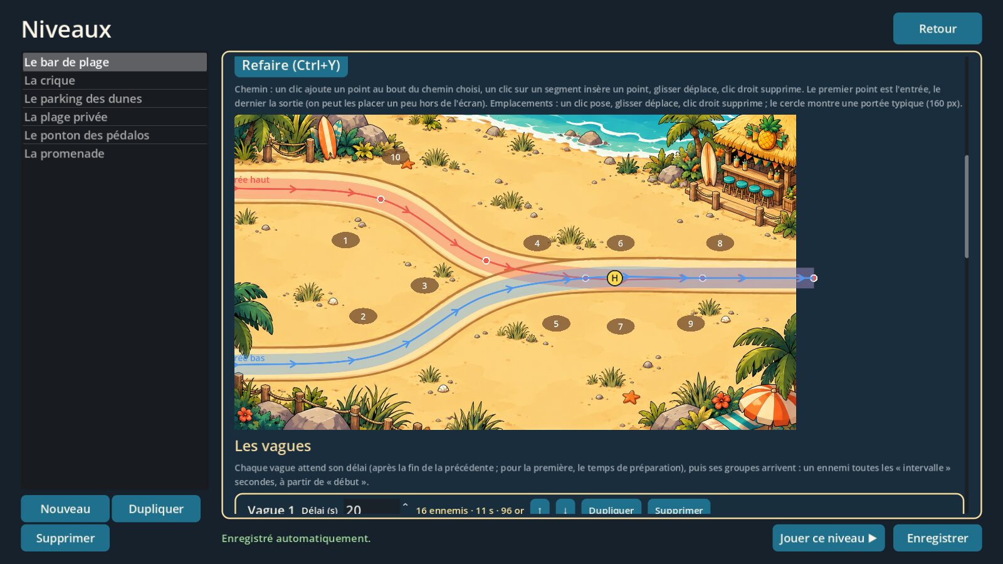1003x564 pixels.
Task: Increase the Vague 1 délai with the up stepper
Action: 405,504
